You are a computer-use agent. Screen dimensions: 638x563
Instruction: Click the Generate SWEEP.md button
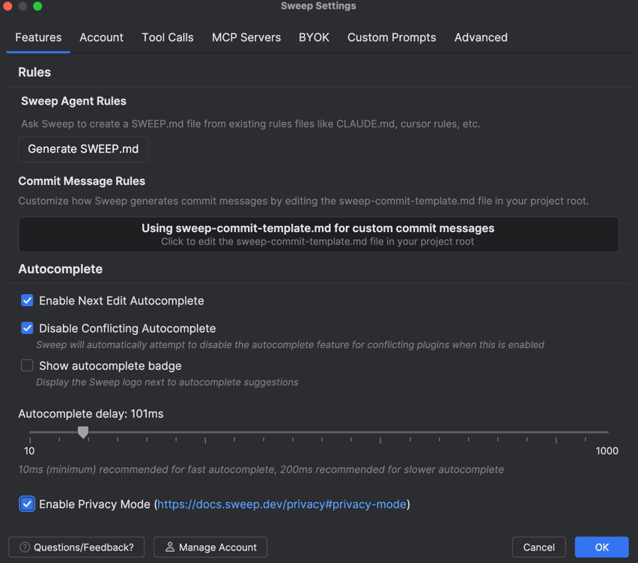[x=83, y=149]
